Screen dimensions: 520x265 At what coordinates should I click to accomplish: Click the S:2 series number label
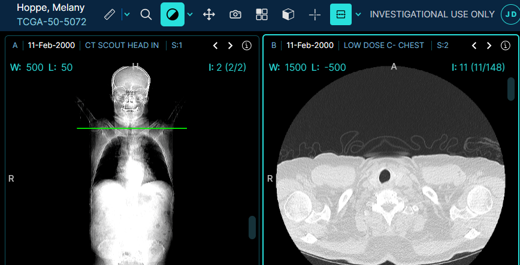(443, 46)
